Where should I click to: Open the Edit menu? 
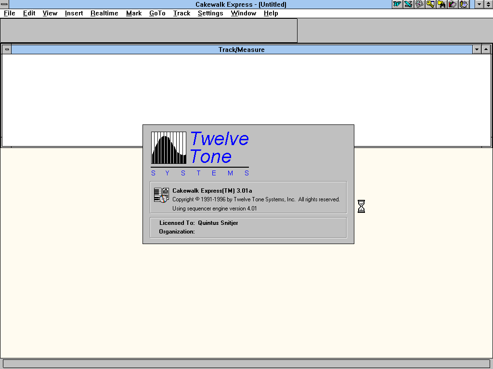[x=29, y=13]
